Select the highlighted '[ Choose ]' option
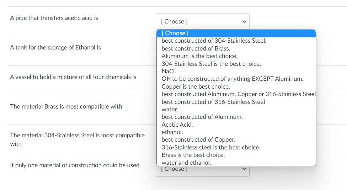The height and width of the screenshot is (190, 347). click(236, 33)
